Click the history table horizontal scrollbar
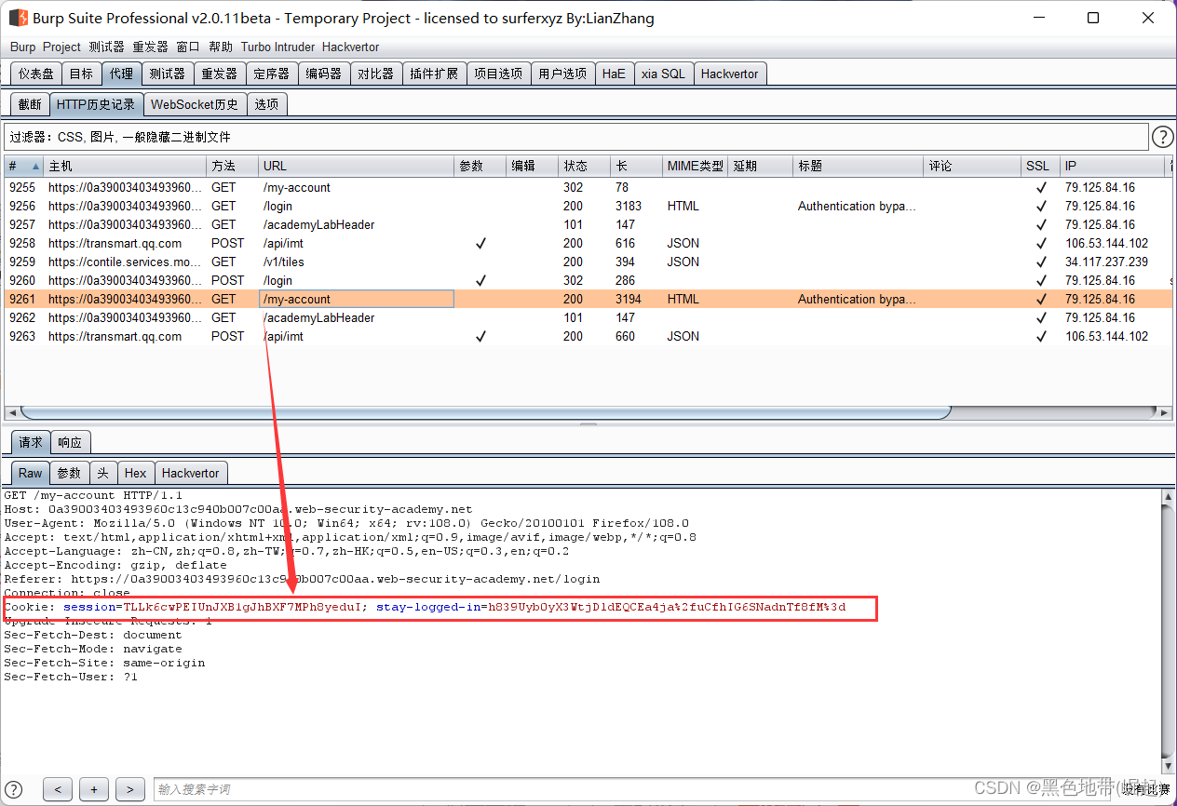The image size is (1177, 806). (484, 412)
